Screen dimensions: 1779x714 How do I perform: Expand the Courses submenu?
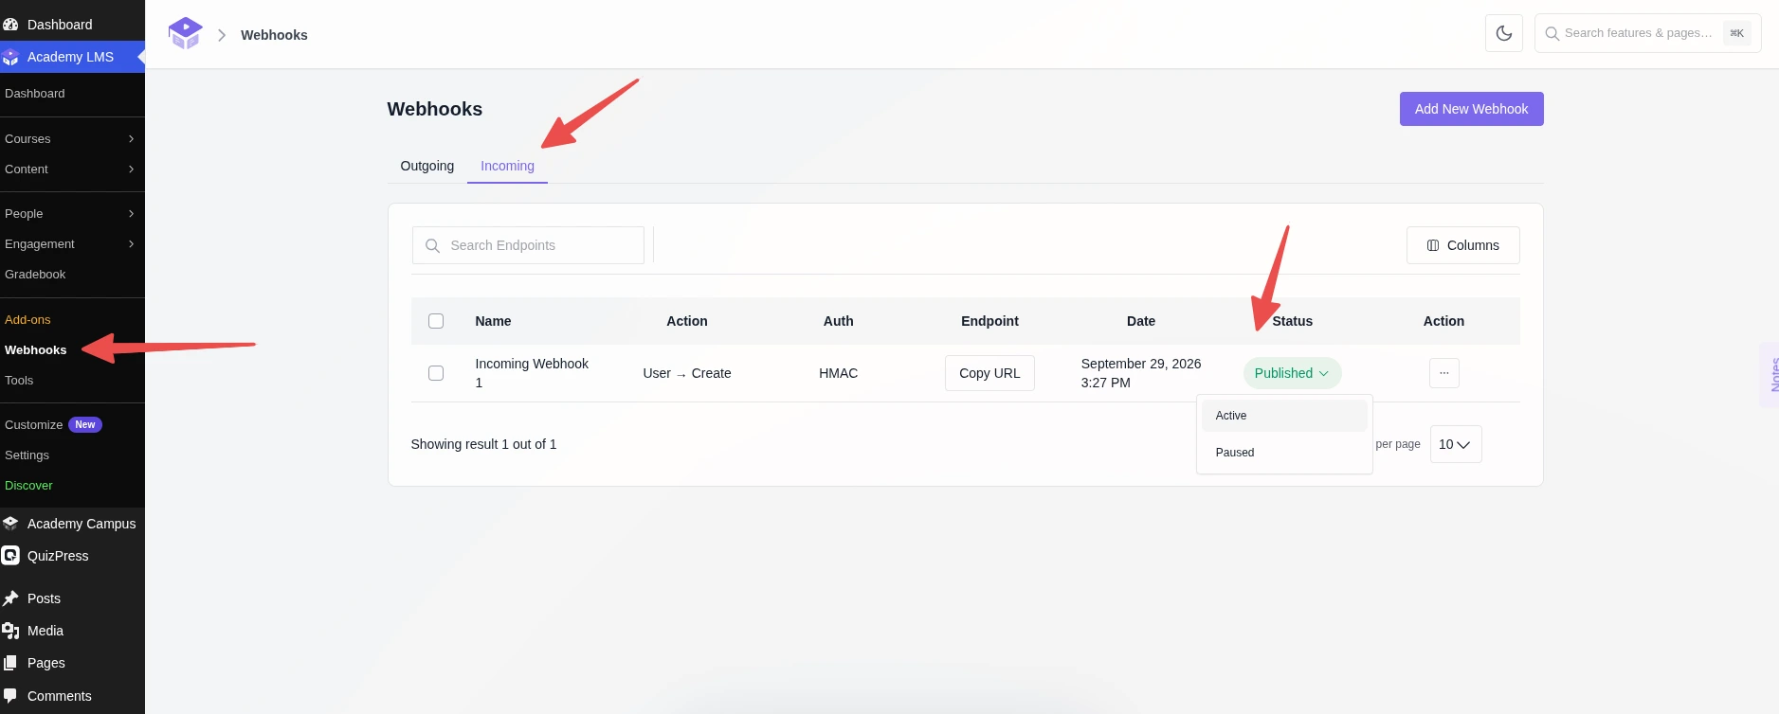[x=131, y=139]
